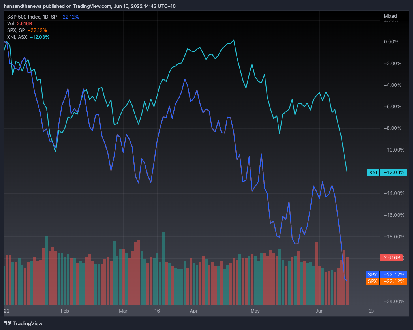Click the TradingView logo at bottom left
Image resolution: width=413 pixels, height=330 pixels.
[x=24, y=323]
